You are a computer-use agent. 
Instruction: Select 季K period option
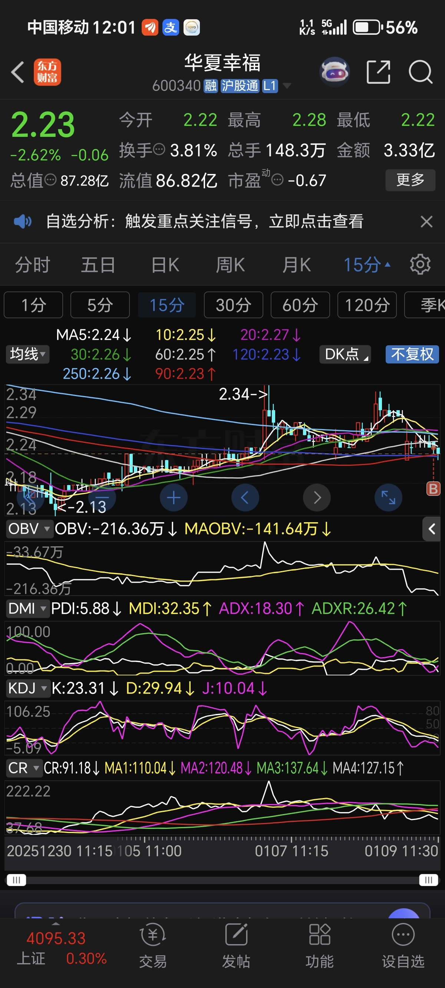(425, 305)
